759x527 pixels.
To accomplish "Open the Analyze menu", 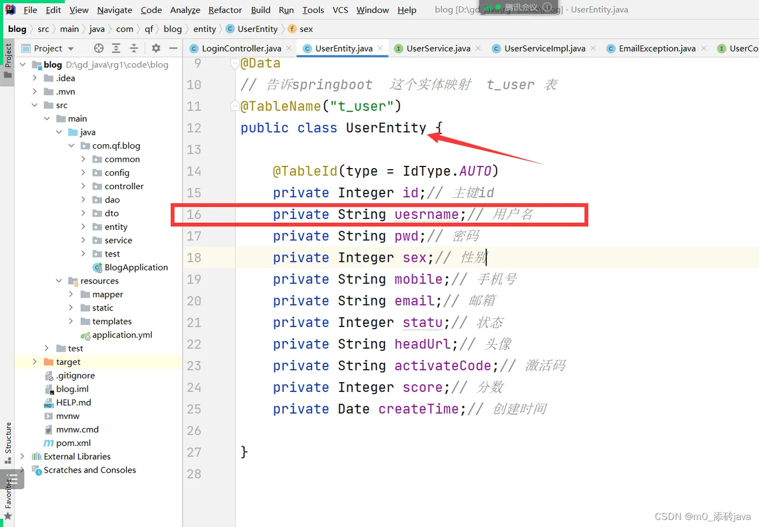I will (185, 10).
